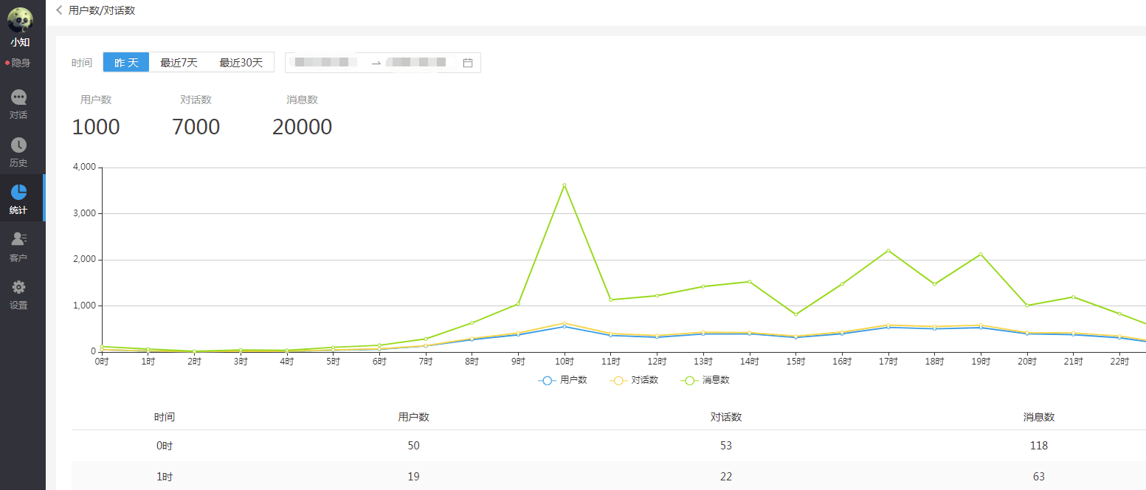This screenshot has width=1146, height=490.
Task: Click the 小知 profile avatar
Action: coord(20,20)
